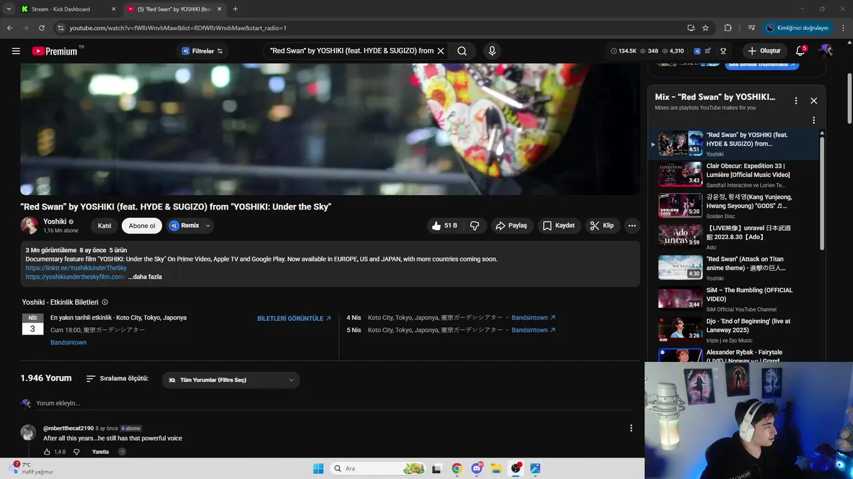Image resolution: width=853 pixels, height=479 pixels.
Task: Bookmark this page with star icon
Action: click(x=706, y=28)
